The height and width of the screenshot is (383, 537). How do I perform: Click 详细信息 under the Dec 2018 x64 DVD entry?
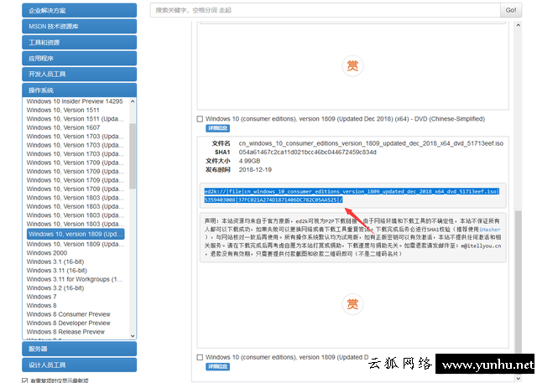pyautogui.click(x=217, y=128)
